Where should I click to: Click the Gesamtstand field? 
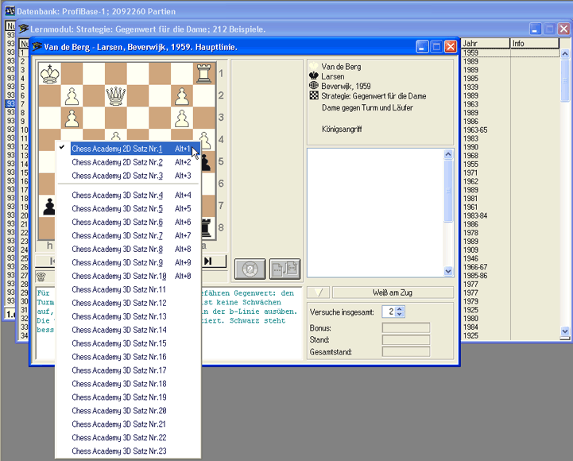tap(406, 352)
